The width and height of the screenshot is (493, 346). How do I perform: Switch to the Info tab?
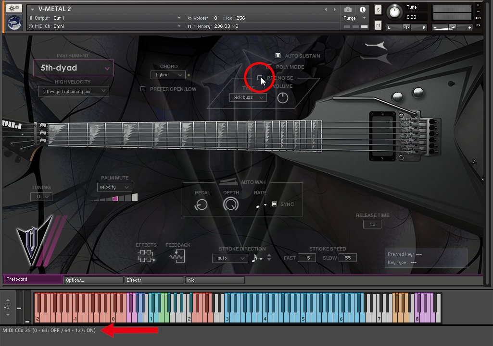click(215, 280)
